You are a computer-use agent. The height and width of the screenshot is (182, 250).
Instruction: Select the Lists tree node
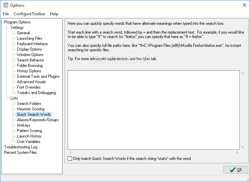click(14, 98)
